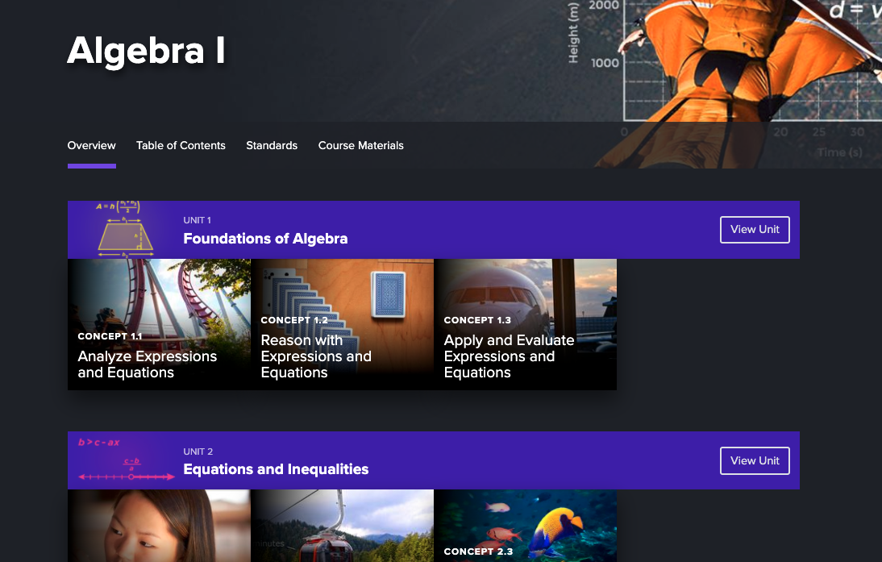Screen dimensions: 882x562
Task: Open Concept 2.3 tropical fish card
Action: click(x=526, y=526)
